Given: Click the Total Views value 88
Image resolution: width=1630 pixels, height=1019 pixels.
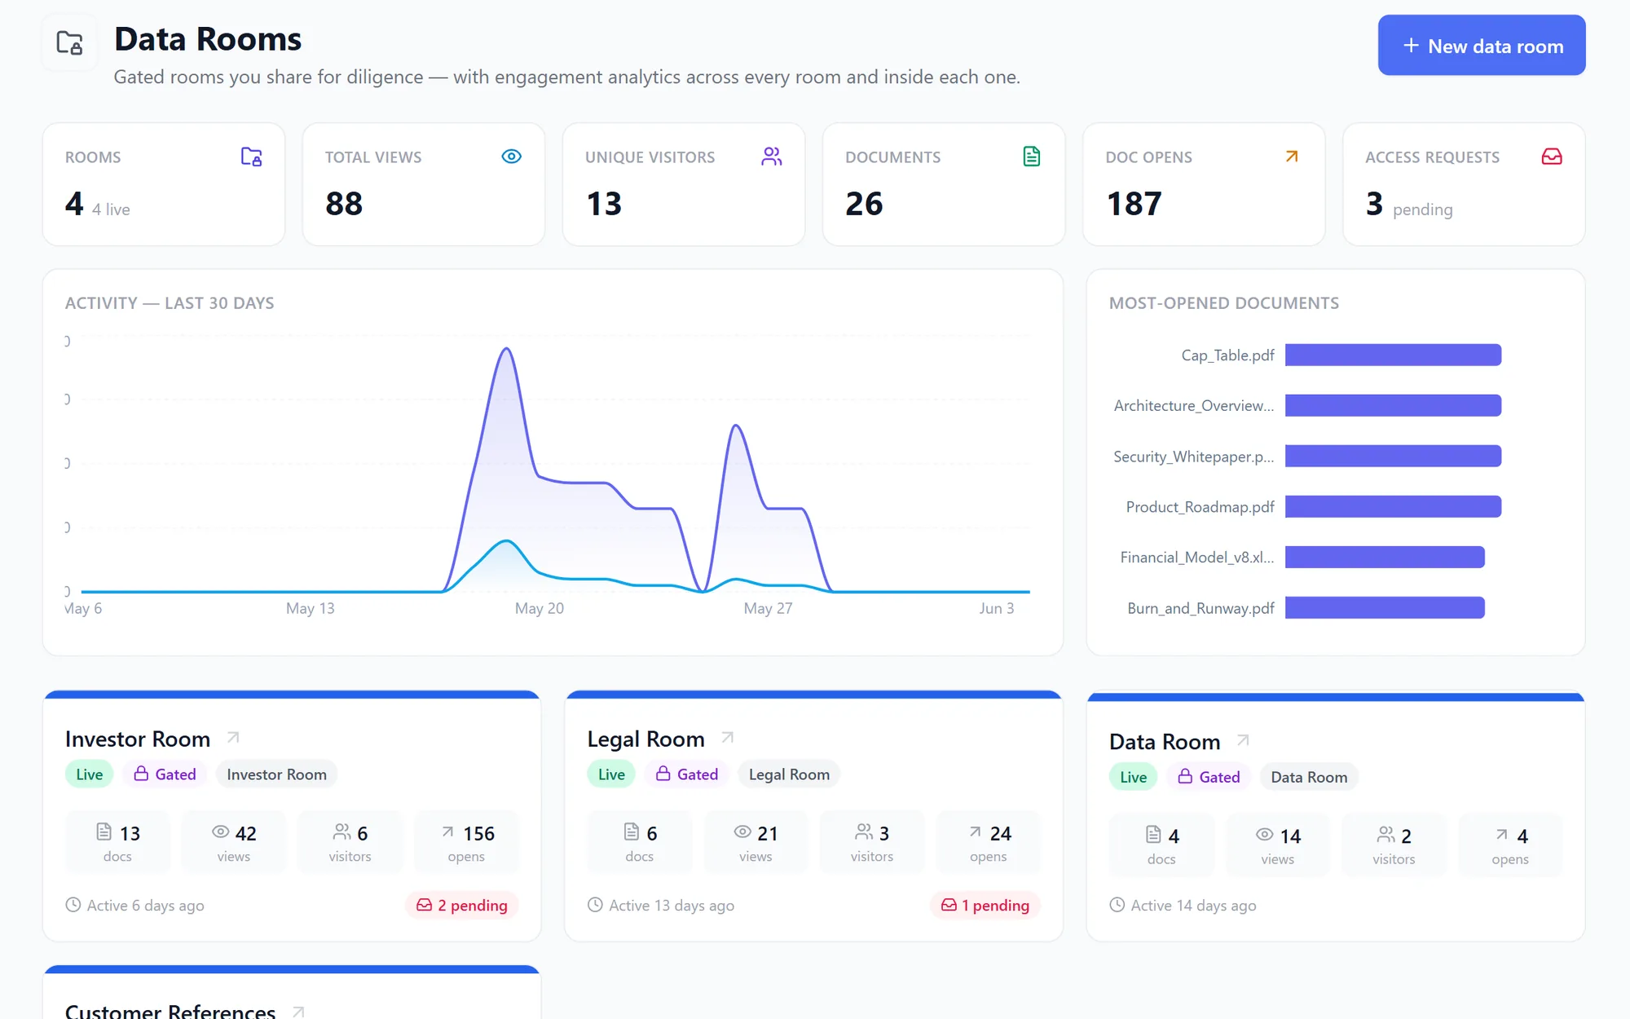Looking at the screenshot, I should [x=344, y=203].
